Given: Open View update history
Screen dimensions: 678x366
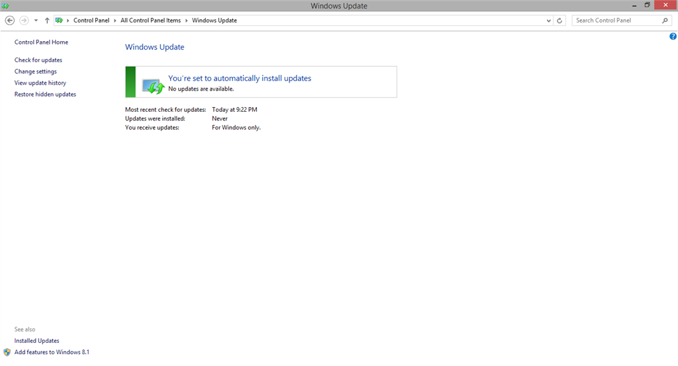Looking at the screenshot, I should coord(40,83).
